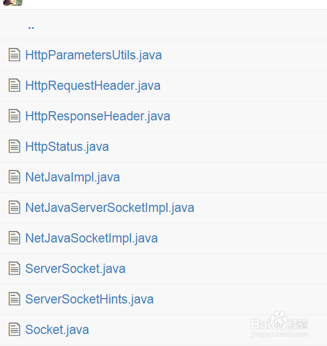Click file icon beside HttpStatus.java
Screen dimensions: 327x346
coord(14,147)
